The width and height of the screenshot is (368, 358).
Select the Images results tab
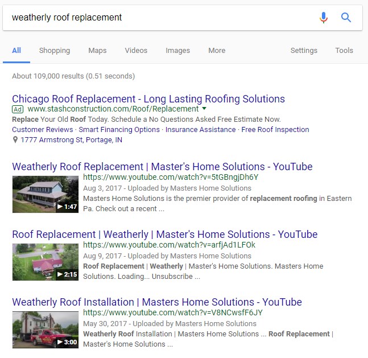(x=177, y=51)
